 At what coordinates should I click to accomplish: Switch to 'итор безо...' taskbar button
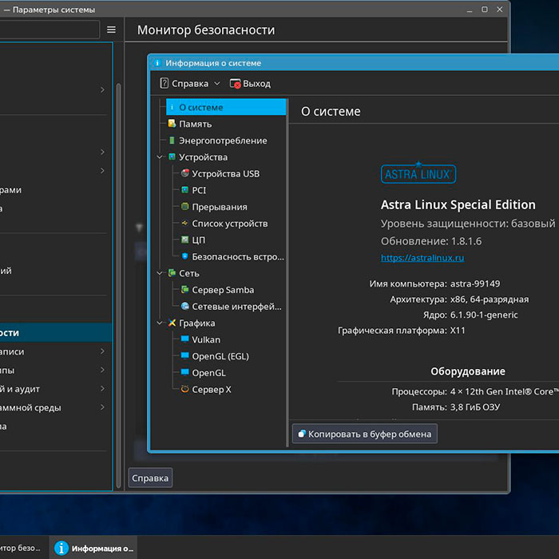coord(22,548)
